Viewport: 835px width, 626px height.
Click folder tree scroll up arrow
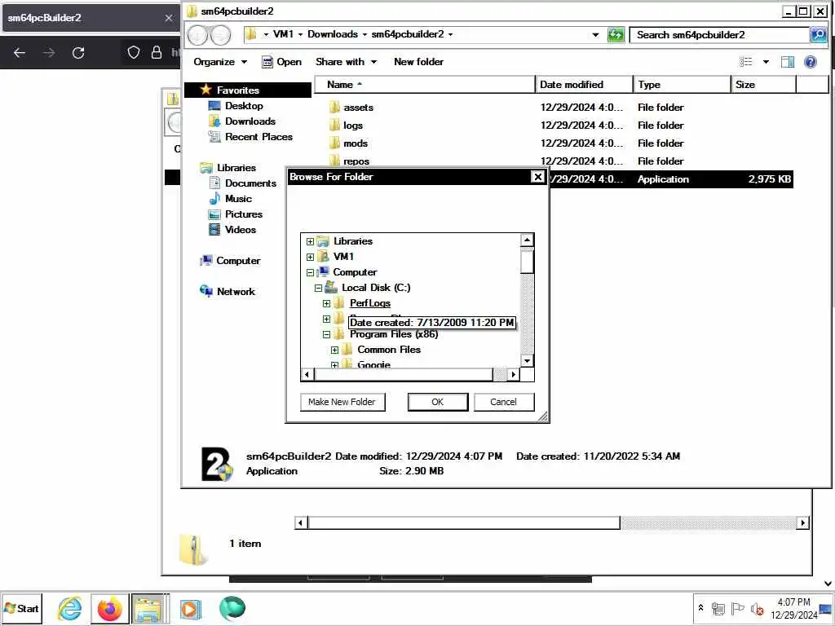pos(527,240)
